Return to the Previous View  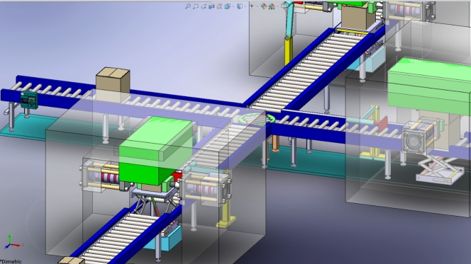tap(204, 6)
